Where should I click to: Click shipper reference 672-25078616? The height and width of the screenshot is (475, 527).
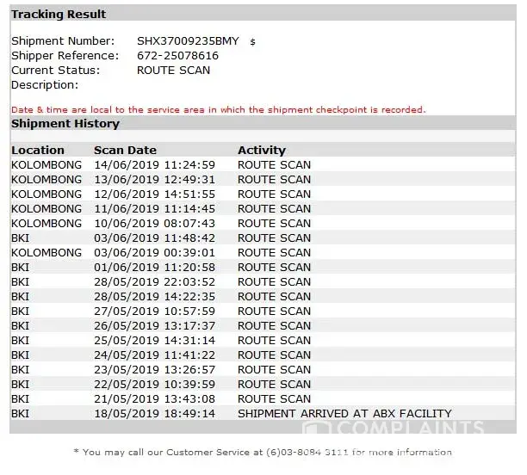pos(177,55)
